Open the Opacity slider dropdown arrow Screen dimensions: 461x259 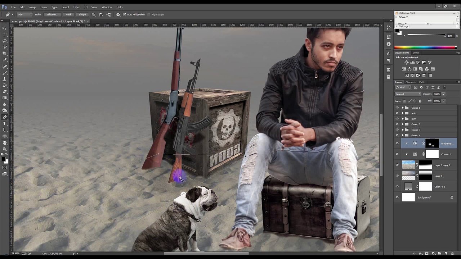coord(443,94)
